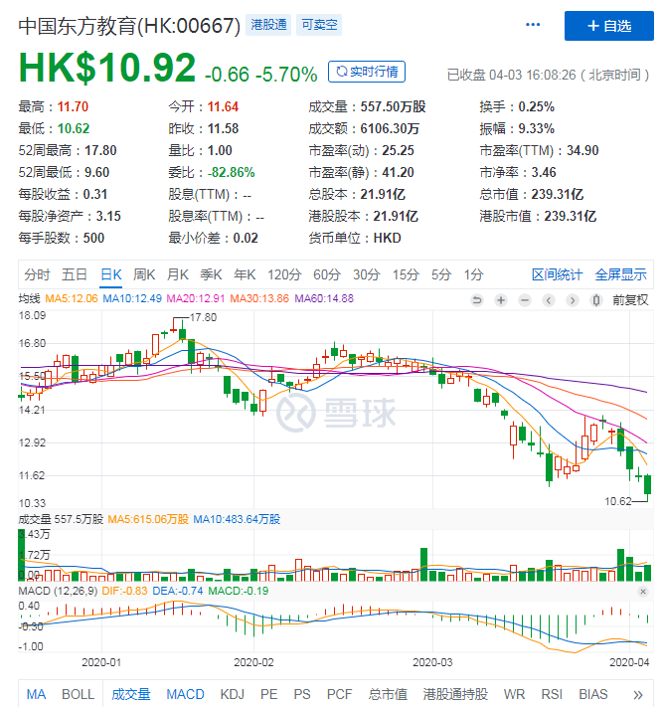The width and height of the screenshot is (662, 707).
Task: Zoom out the chart with minus icon
Action: (x=524, y=299)
